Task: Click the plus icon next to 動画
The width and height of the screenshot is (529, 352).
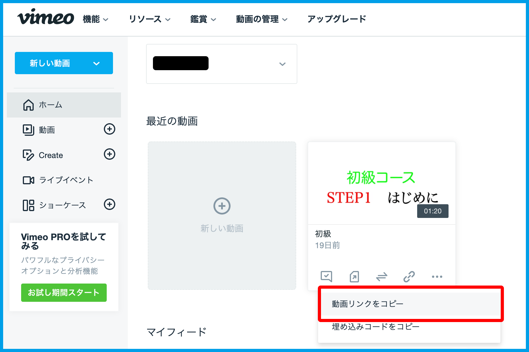Action: click(x=109, y=129)
